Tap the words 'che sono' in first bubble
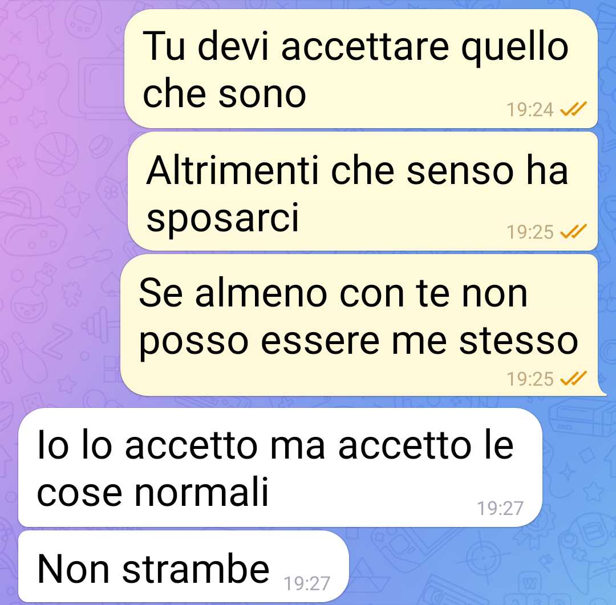The width and height of the screenshot is (616, 605). 224,94
